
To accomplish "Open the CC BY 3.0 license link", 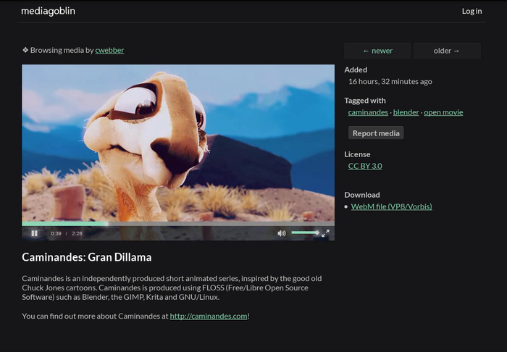I will pos(365,166).
